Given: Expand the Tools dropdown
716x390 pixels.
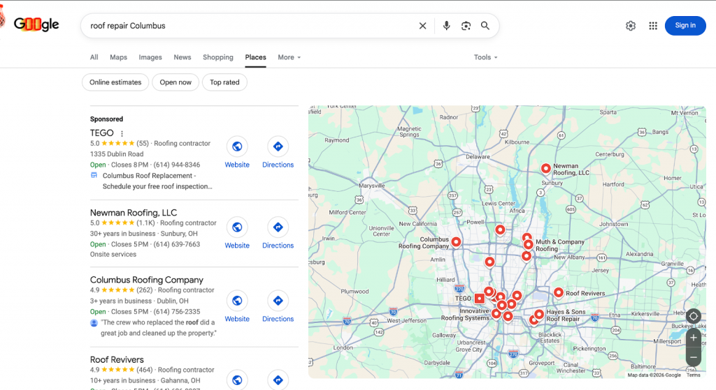Looking at the screenshot, I should (485, 57).
